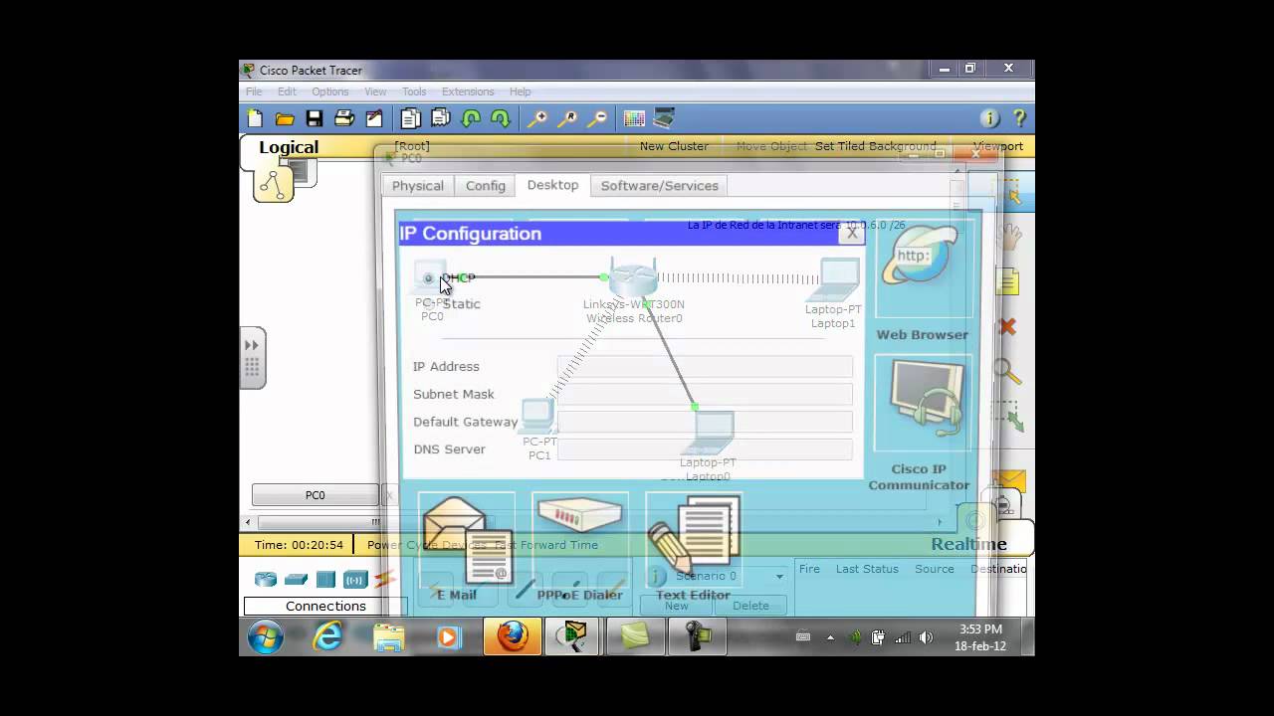1274x716 pixels.
Task: Switch to the Config tab
Action: pyautogui.click(x=486, y=186)
